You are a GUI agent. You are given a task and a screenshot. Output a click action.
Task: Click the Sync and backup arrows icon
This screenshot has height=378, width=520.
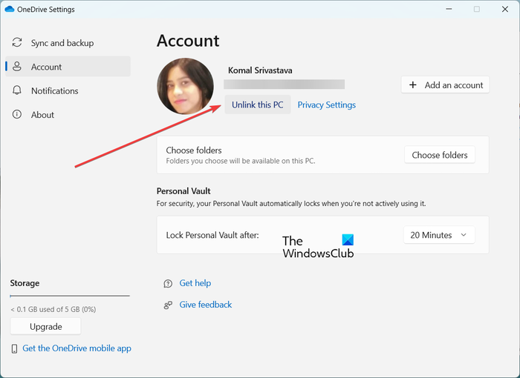pos(17,42)
